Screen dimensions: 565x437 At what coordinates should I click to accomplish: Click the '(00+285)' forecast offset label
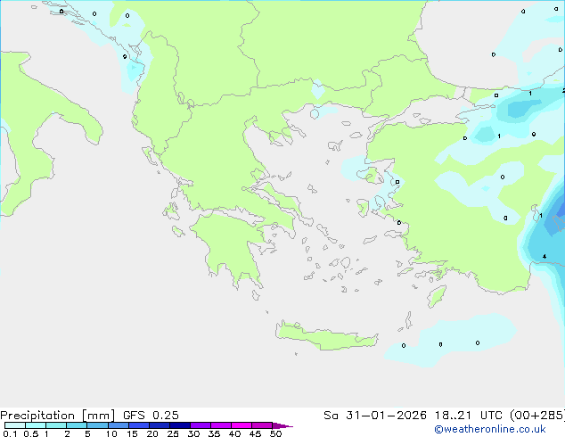[536, 415]
